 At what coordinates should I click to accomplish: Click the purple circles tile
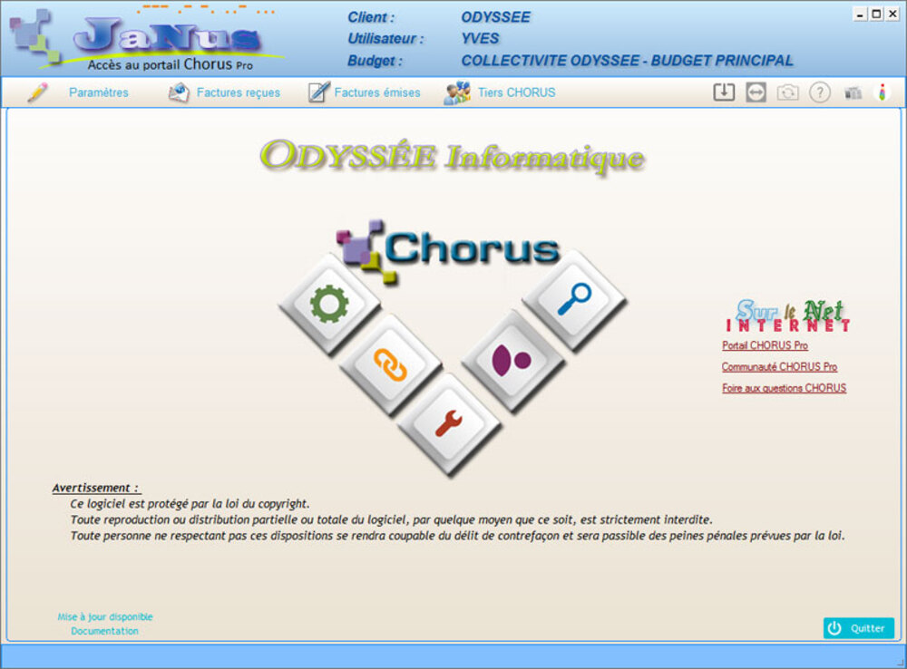pos(512,360)
